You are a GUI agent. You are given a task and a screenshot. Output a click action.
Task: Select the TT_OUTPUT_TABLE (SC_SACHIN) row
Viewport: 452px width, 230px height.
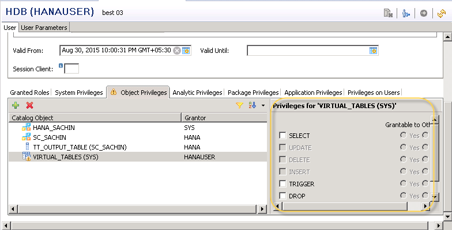80,147
